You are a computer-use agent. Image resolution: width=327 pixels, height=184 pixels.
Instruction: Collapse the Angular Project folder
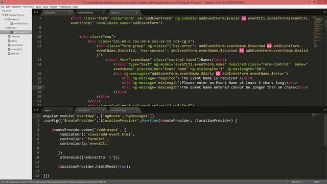[3, 15]
